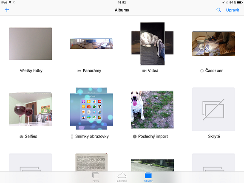Switch to the Zdieľané cloud tab
Viewport: 244px width, 183px height.
click(122, 177)
